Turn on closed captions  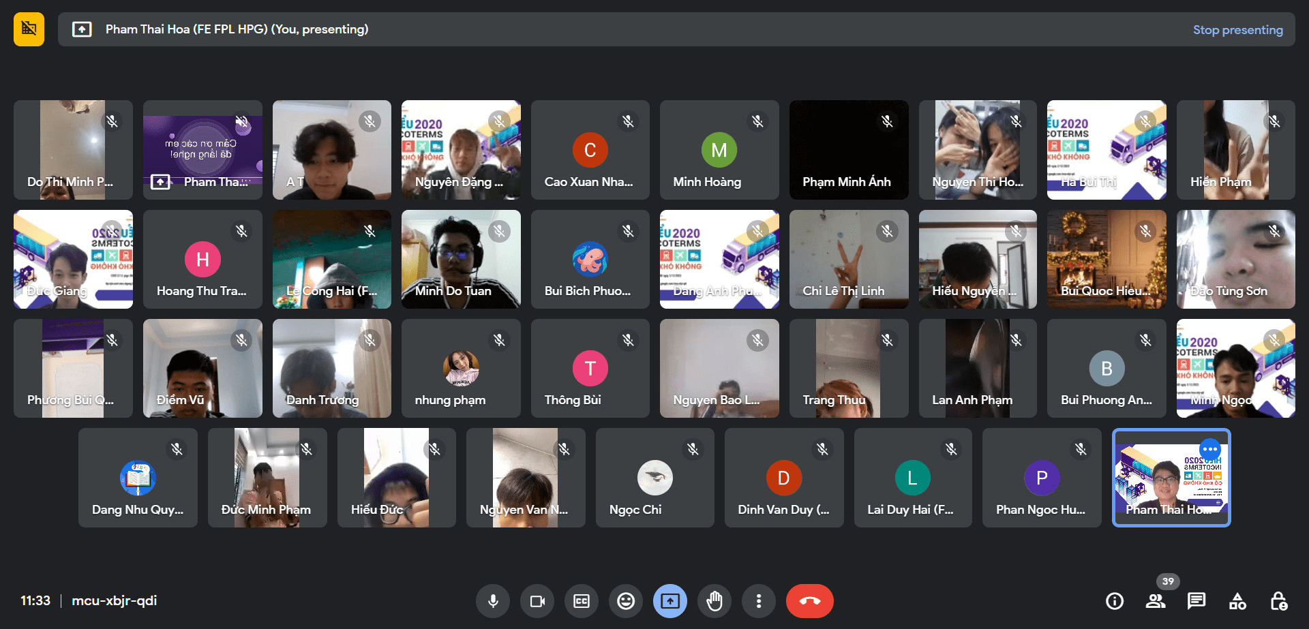pyautogui.click(x=582, y=601)
